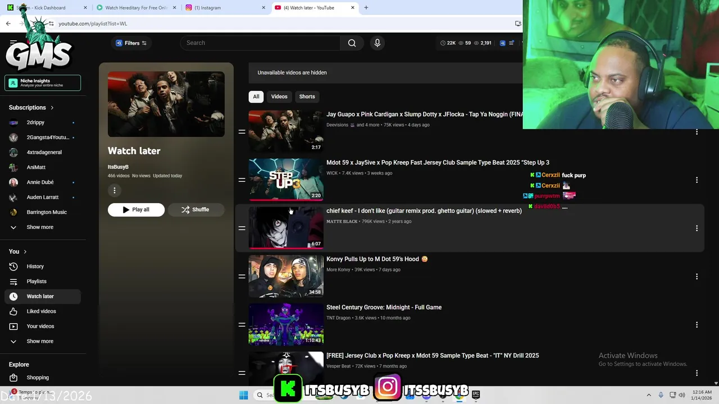Open options menu for Konvy video
This screenshot has width=719, height=404.
click(697, 277)
